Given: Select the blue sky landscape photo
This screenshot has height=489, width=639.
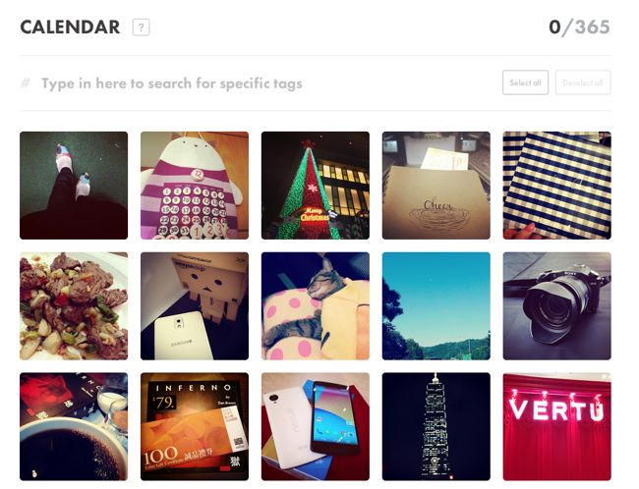Looking at the screenshot, I should [436, 306].
